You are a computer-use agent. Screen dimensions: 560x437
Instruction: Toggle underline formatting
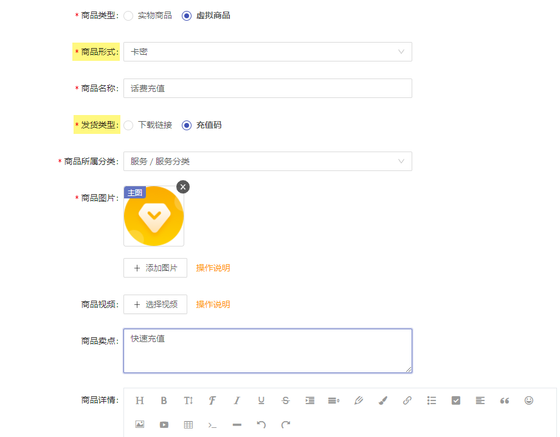pyautogui.click(x=261, y=400)
